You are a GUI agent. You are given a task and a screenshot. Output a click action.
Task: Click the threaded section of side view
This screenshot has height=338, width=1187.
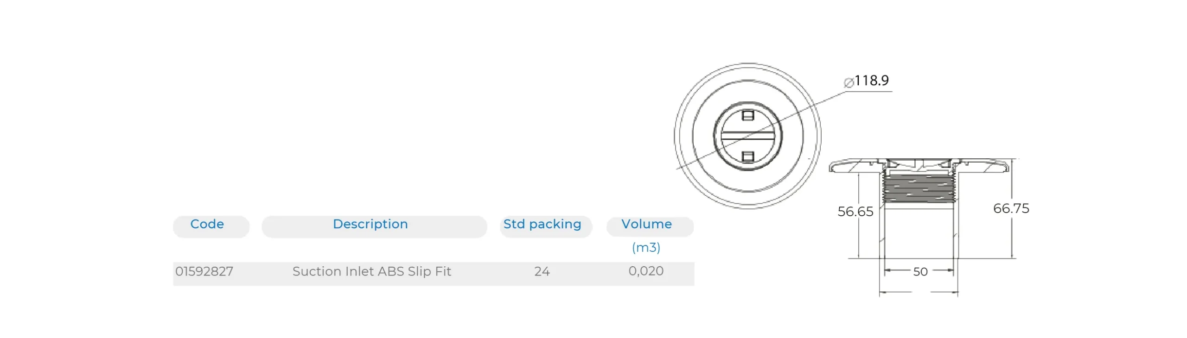919,188
